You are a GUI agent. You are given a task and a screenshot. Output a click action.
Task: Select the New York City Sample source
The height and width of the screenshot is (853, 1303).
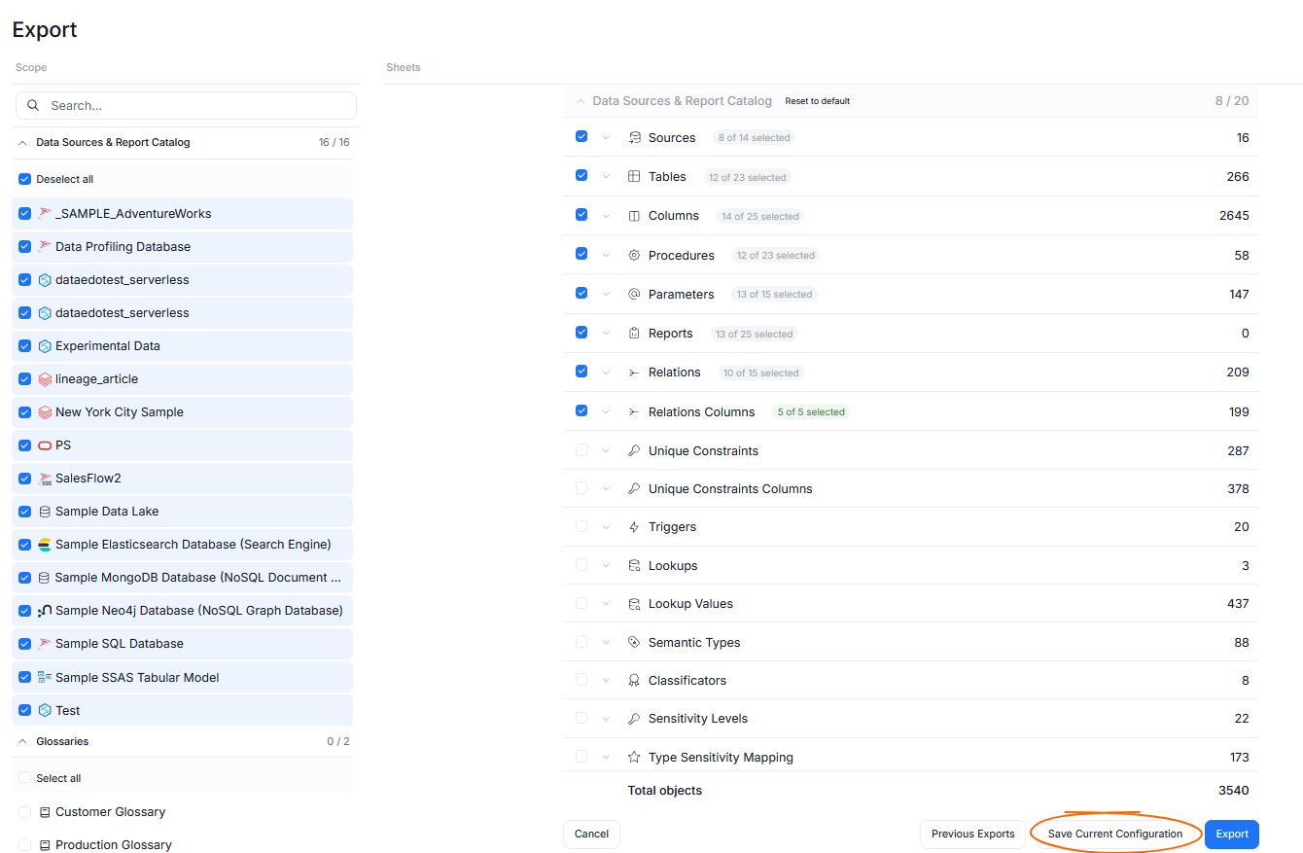point(182,412)
